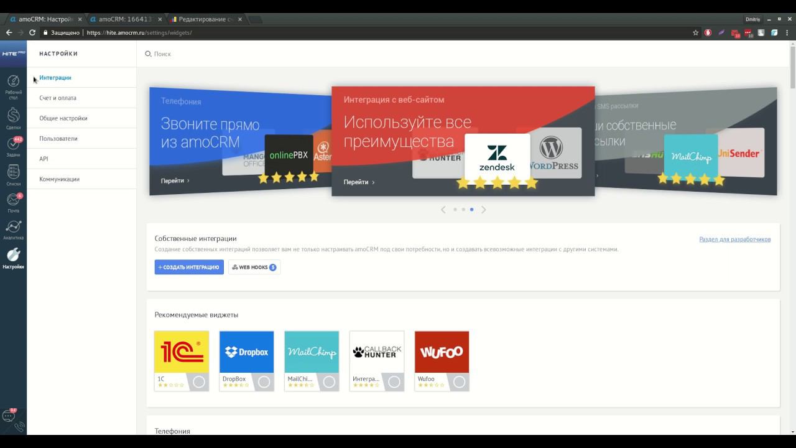Open the Web Hooks button
This screenshot has width=796, height=448.
[254, 267]
